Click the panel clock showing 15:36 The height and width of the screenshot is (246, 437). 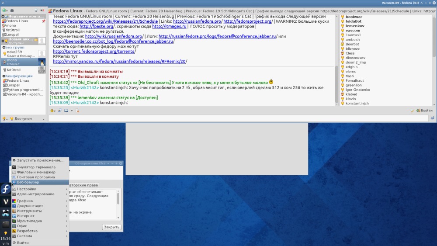coord(5,239)
